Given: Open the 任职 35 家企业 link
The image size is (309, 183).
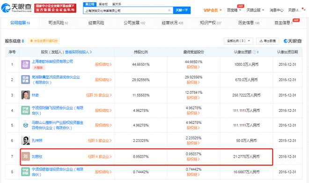Looking at the screenshot, I should pos(99,95).
